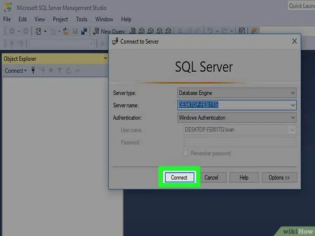Open the Server name dropdown arrow
Viewport: 315px width, 236px height.
pyautogui.click(x=292, y=105)
